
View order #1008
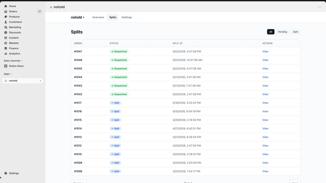pyautogui.click(x=265, y=171)
